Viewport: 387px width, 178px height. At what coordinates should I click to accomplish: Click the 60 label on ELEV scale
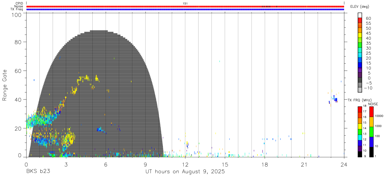tap(368, 19)
